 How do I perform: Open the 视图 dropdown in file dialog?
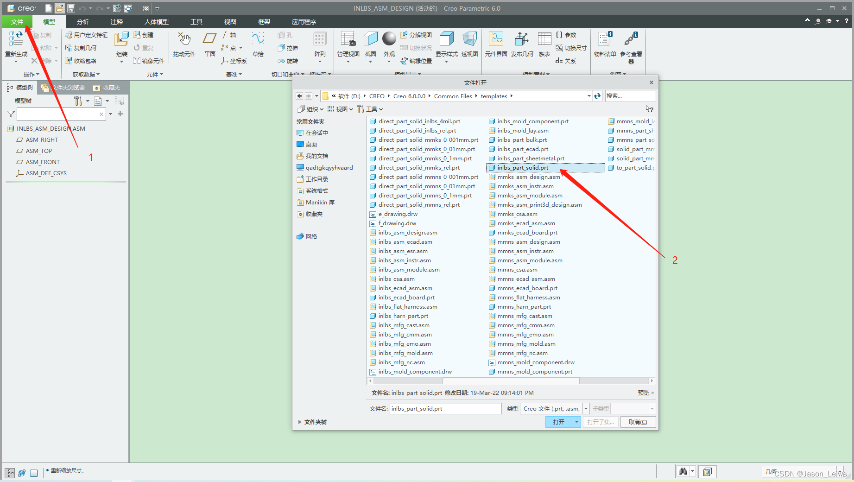(341, 109)
